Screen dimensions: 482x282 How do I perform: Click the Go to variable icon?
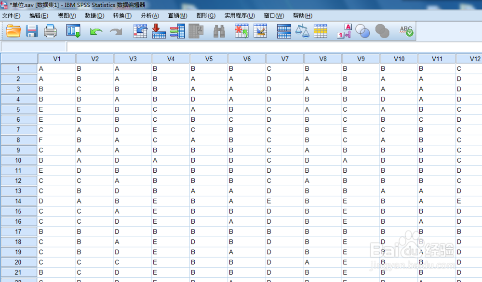[159, 31]
